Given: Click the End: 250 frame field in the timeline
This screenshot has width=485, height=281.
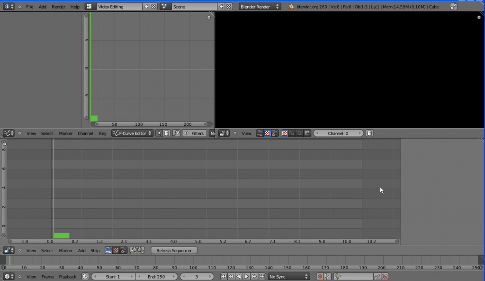Looking at the screenshot, I should tap(157, 276).
